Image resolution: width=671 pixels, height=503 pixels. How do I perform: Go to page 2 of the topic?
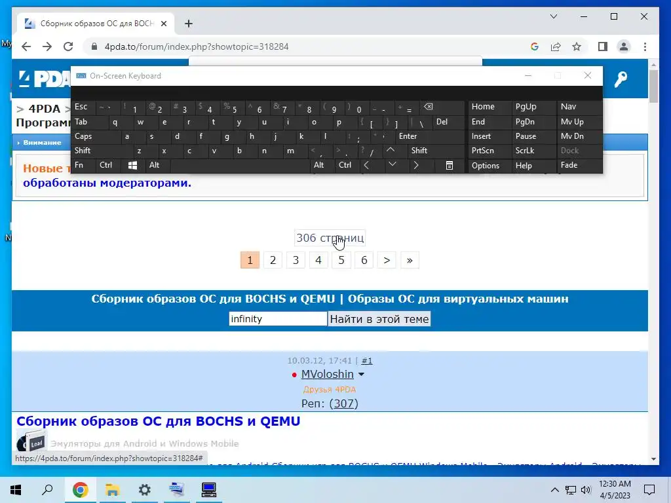pyautogui.click(x=273, y=260)
